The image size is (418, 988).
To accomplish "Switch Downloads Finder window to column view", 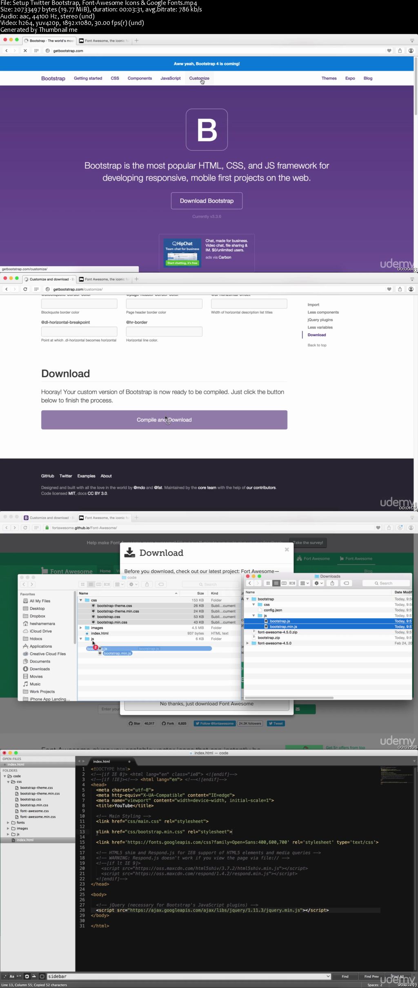I will click(x=284, y=583).
